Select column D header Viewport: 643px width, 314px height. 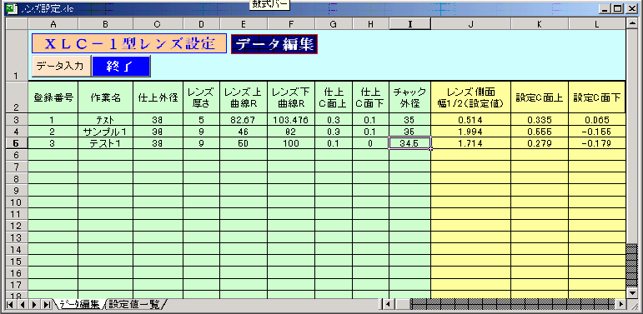(201, 24)
